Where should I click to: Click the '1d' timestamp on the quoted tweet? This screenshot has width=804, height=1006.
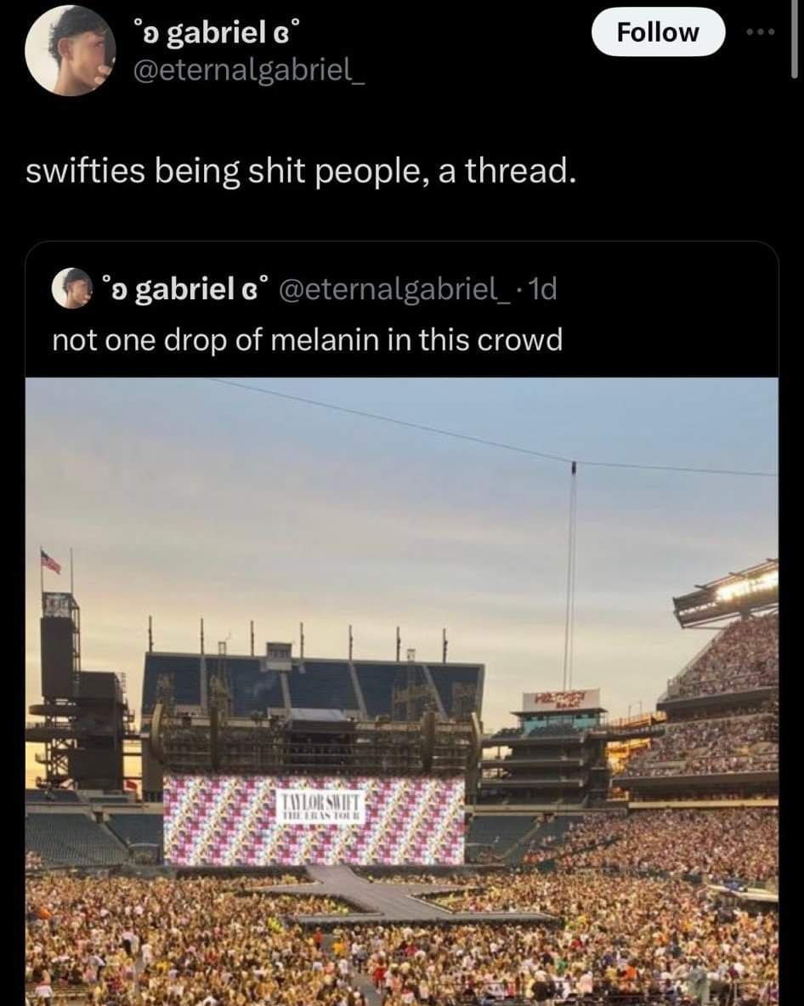click(541, 289)
